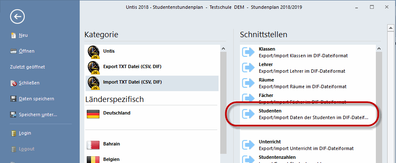
Task: Choose Daten speichern entry
Action: pyautogui.click(x=36, y=99)
